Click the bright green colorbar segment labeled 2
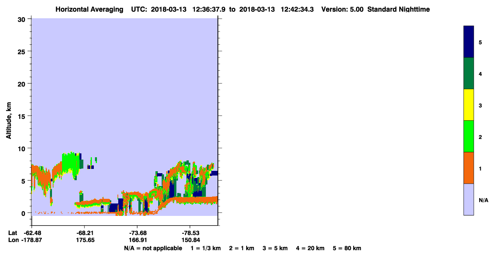The width and height of the screenshot is (504, 259). tap(469, 136)
